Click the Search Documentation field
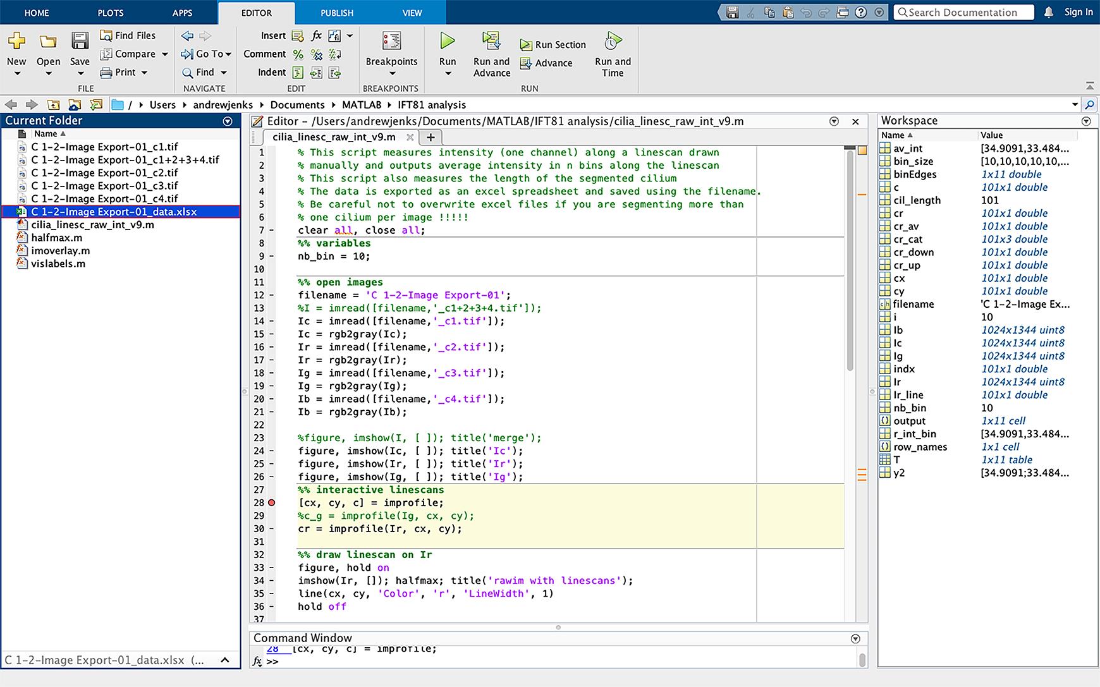 [963, 13]
